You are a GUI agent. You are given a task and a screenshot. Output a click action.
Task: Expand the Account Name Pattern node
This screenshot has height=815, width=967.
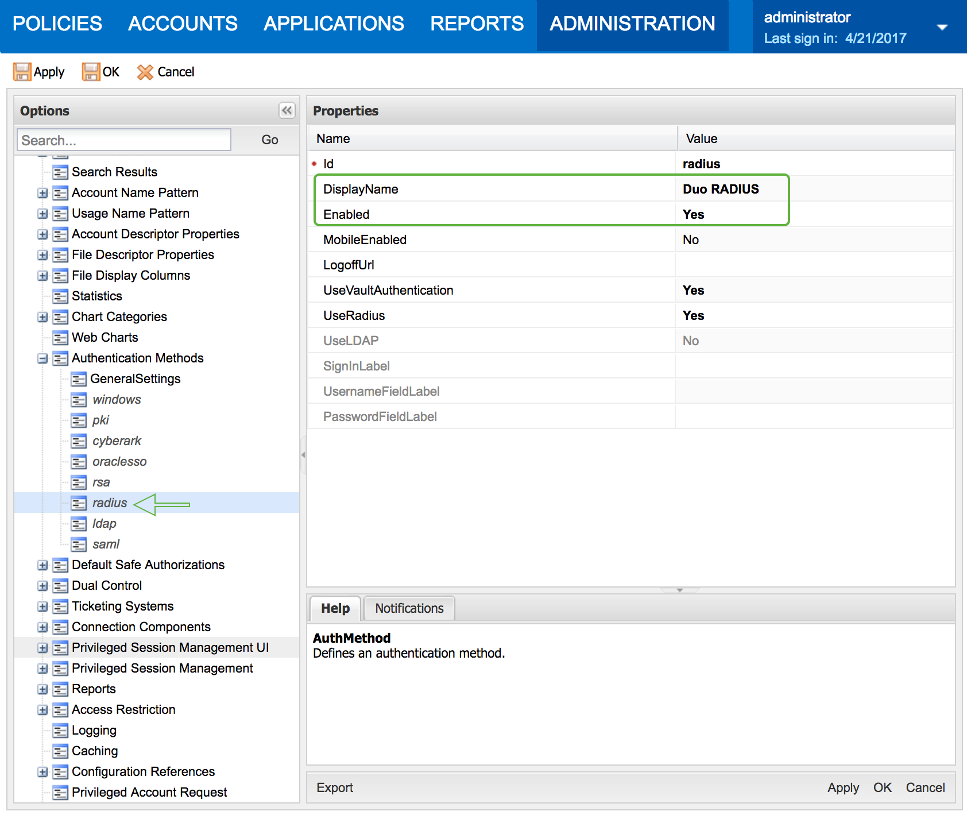[x=42, y=192]
